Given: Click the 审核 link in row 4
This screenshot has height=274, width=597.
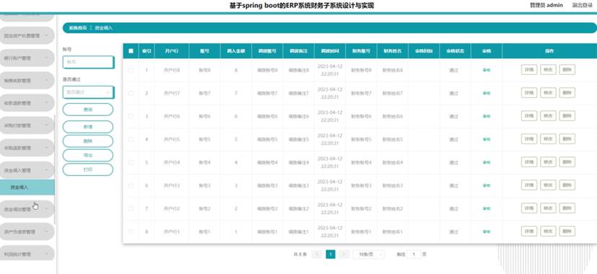Looking at the screenshot, I should pos(486,140).
